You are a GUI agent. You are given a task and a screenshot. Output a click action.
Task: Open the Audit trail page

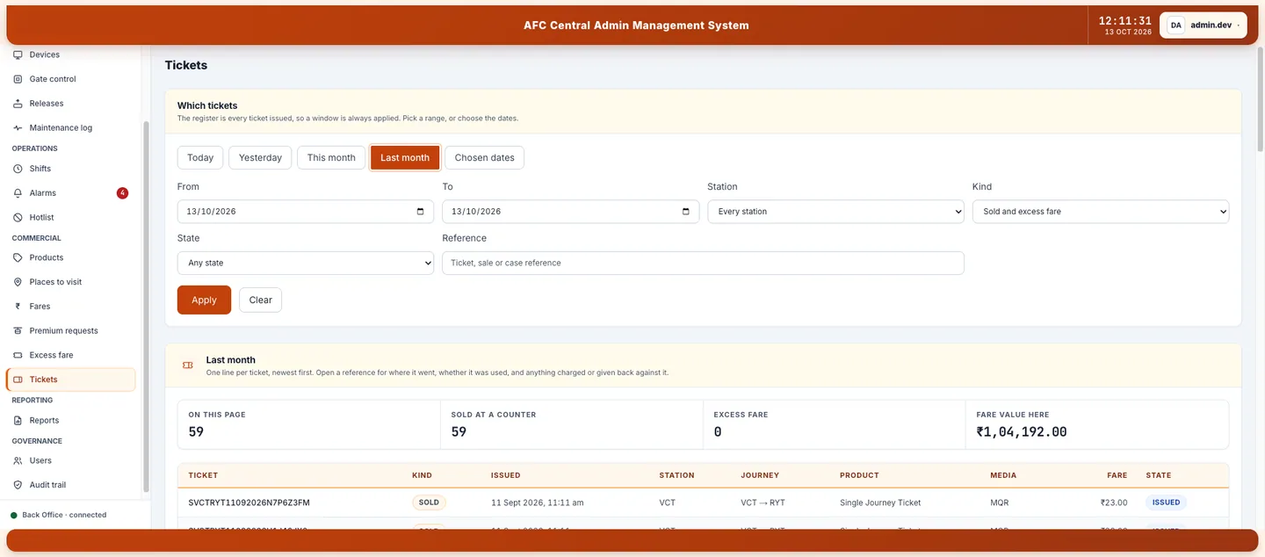click(x=70, y=485)
